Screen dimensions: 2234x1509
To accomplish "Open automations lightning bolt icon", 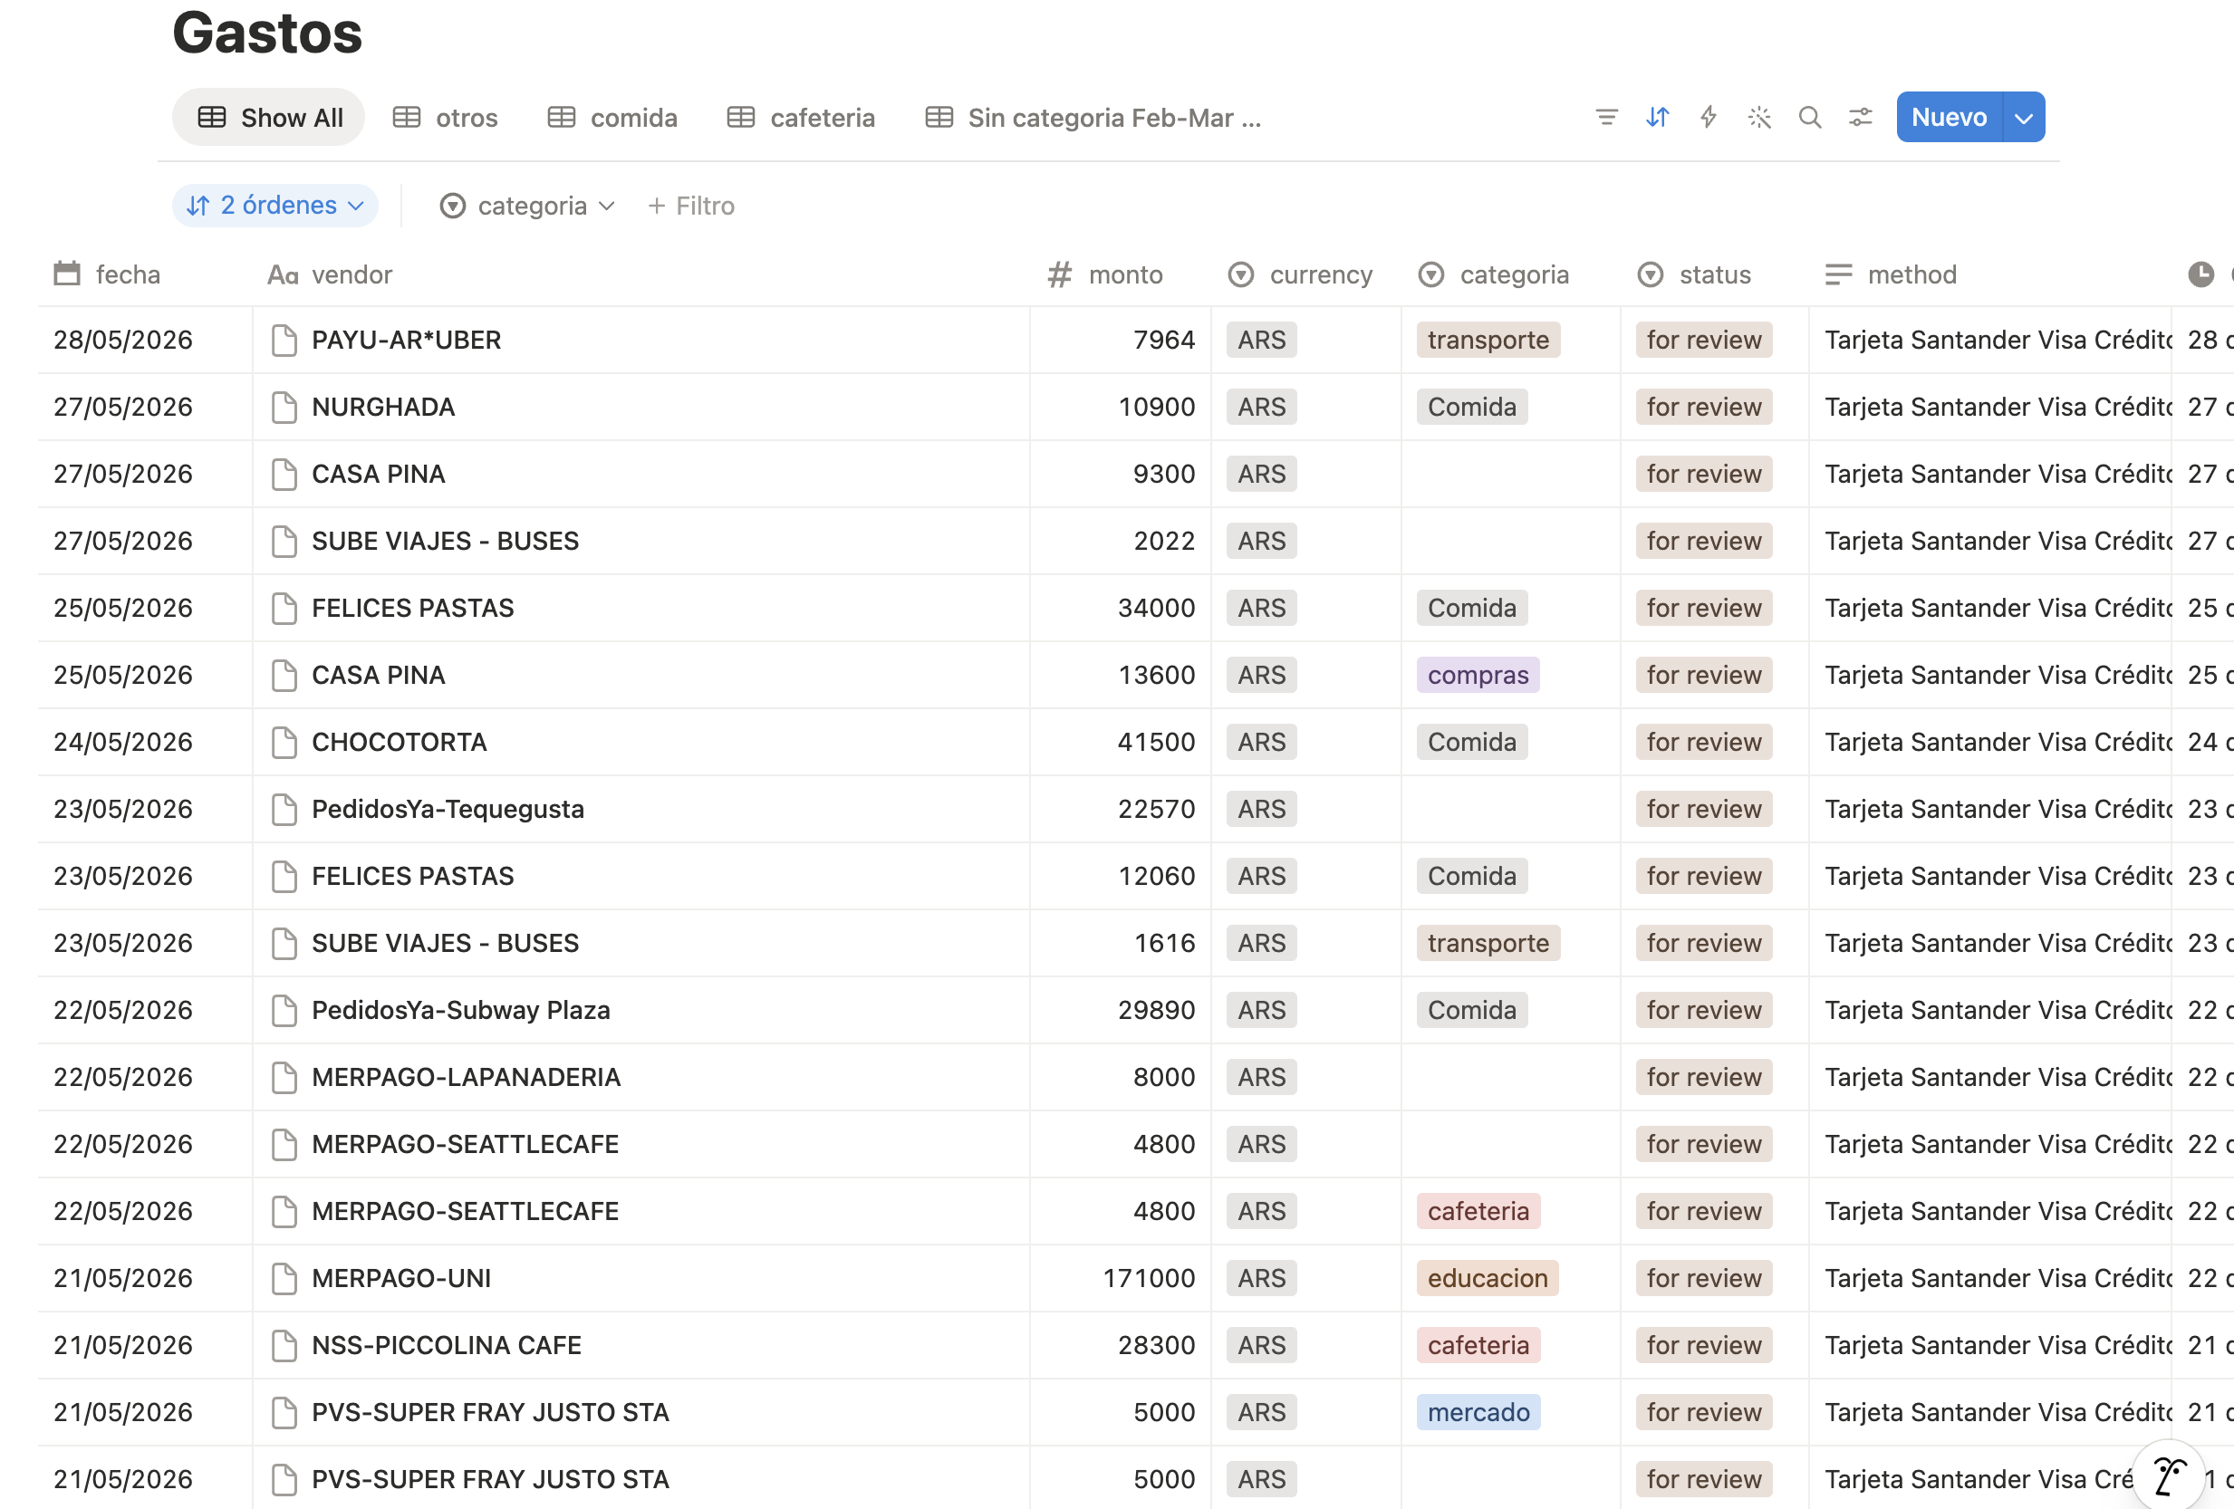I will pyautogui.click(x=1709, y=117).
